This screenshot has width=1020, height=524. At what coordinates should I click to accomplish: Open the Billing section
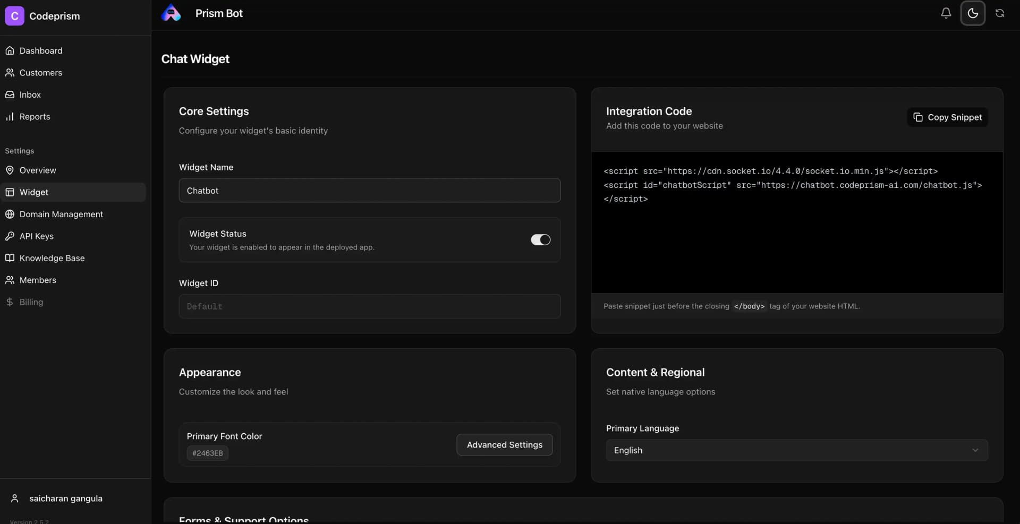[31, 302]
